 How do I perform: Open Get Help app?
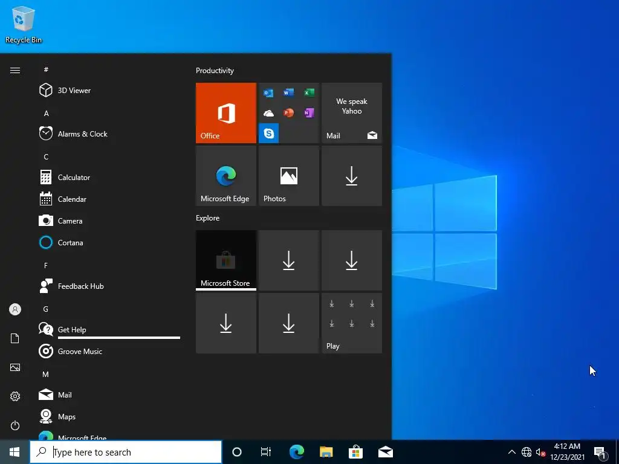[109, 329]
